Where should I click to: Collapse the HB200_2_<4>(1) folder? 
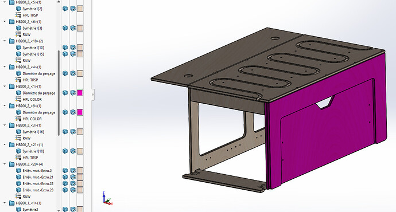point(5,67)
